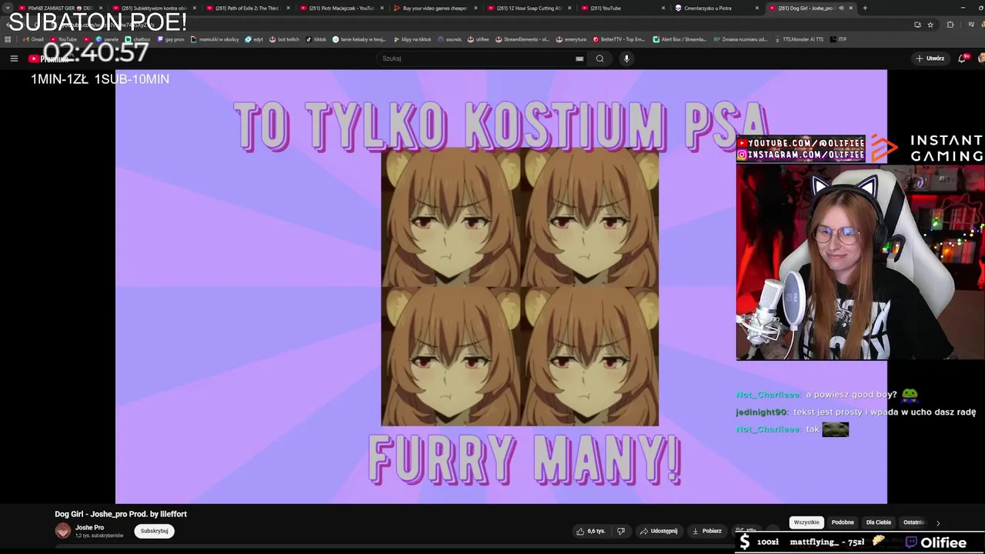The image size is (985, 554).
Task: Open YouTube notifications bell
Action: (x=963, y=58)
